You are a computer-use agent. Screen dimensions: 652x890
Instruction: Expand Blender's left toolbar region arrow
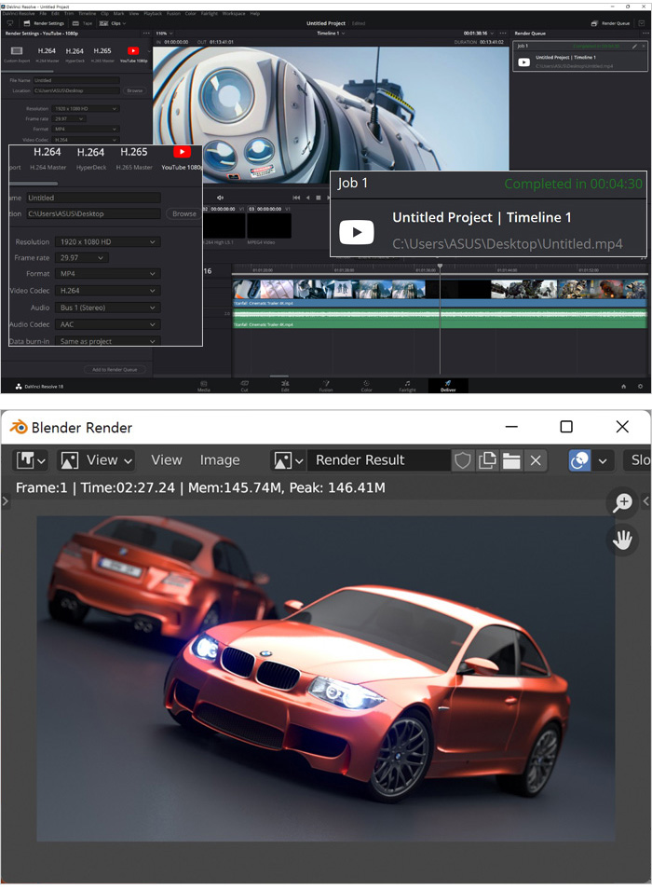tap(5, 501)
